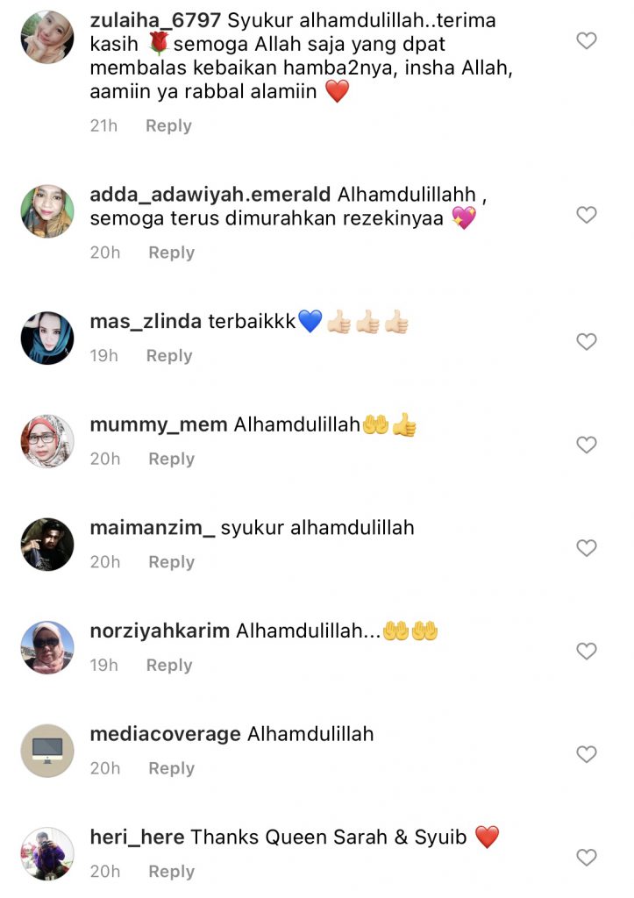Tap heart icon on adda_adawiyah.emerald comment
The width and height of the screenshot is (634, 898).
pyautogui.click(x=587, y=215)
